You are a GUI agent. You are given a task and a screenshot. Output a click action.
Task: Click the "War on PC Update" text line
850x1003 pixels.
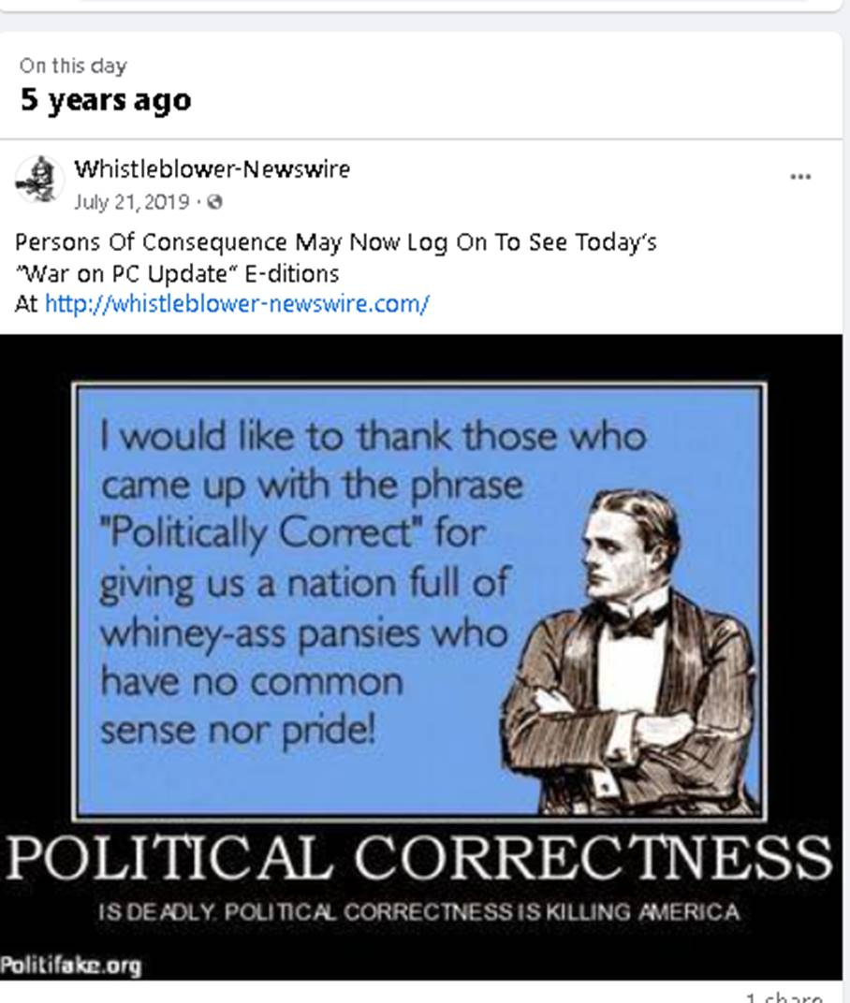click(177, 273)
